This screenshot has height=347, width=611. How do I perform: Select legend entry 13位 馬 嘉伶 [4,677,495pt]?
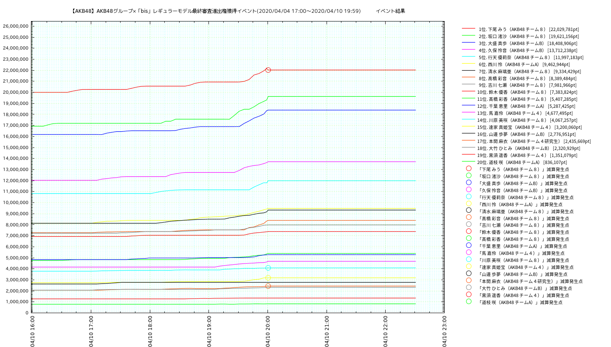[x=525, y=113]
